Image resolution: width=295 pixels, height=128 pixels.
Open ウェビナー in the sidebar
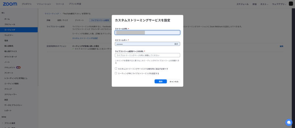click(x=9, y=35)
